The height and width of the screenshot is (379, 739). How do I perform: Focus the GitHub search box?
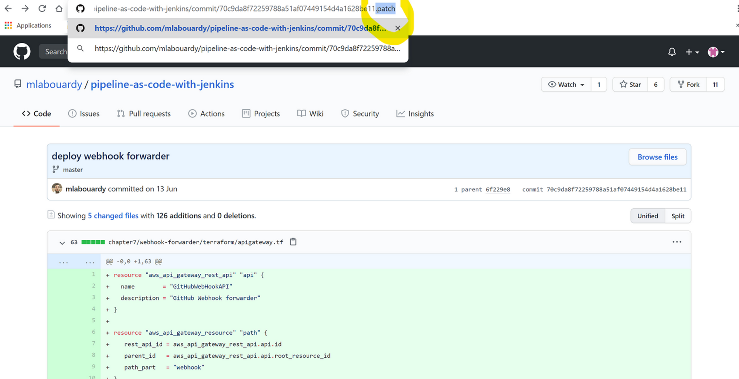click(54, 52)
